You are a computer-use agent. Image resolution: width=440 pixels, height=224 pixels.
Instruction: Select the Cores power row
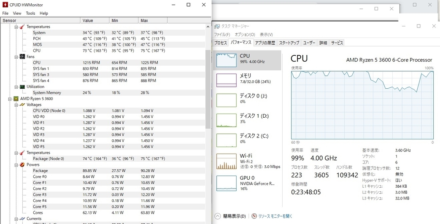103,213
